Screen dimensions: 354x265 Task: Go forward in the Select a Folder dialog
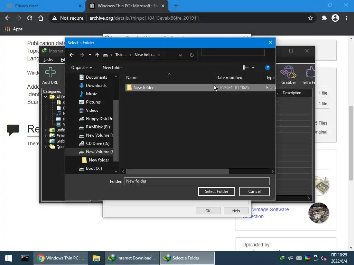pyautogui.click(x=82, y=55)
